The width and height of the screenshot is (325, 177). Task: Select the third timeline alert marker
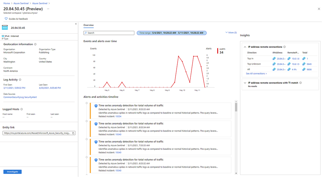pos(87,139)
